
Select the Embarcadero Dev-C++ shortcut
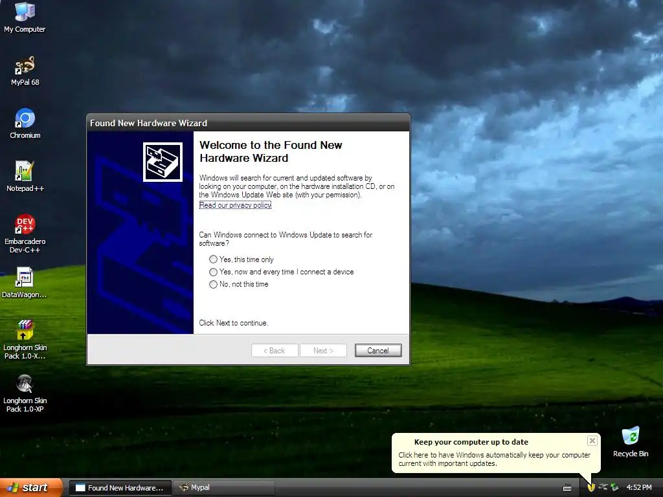pyautogui.click(x=25, y=234)
